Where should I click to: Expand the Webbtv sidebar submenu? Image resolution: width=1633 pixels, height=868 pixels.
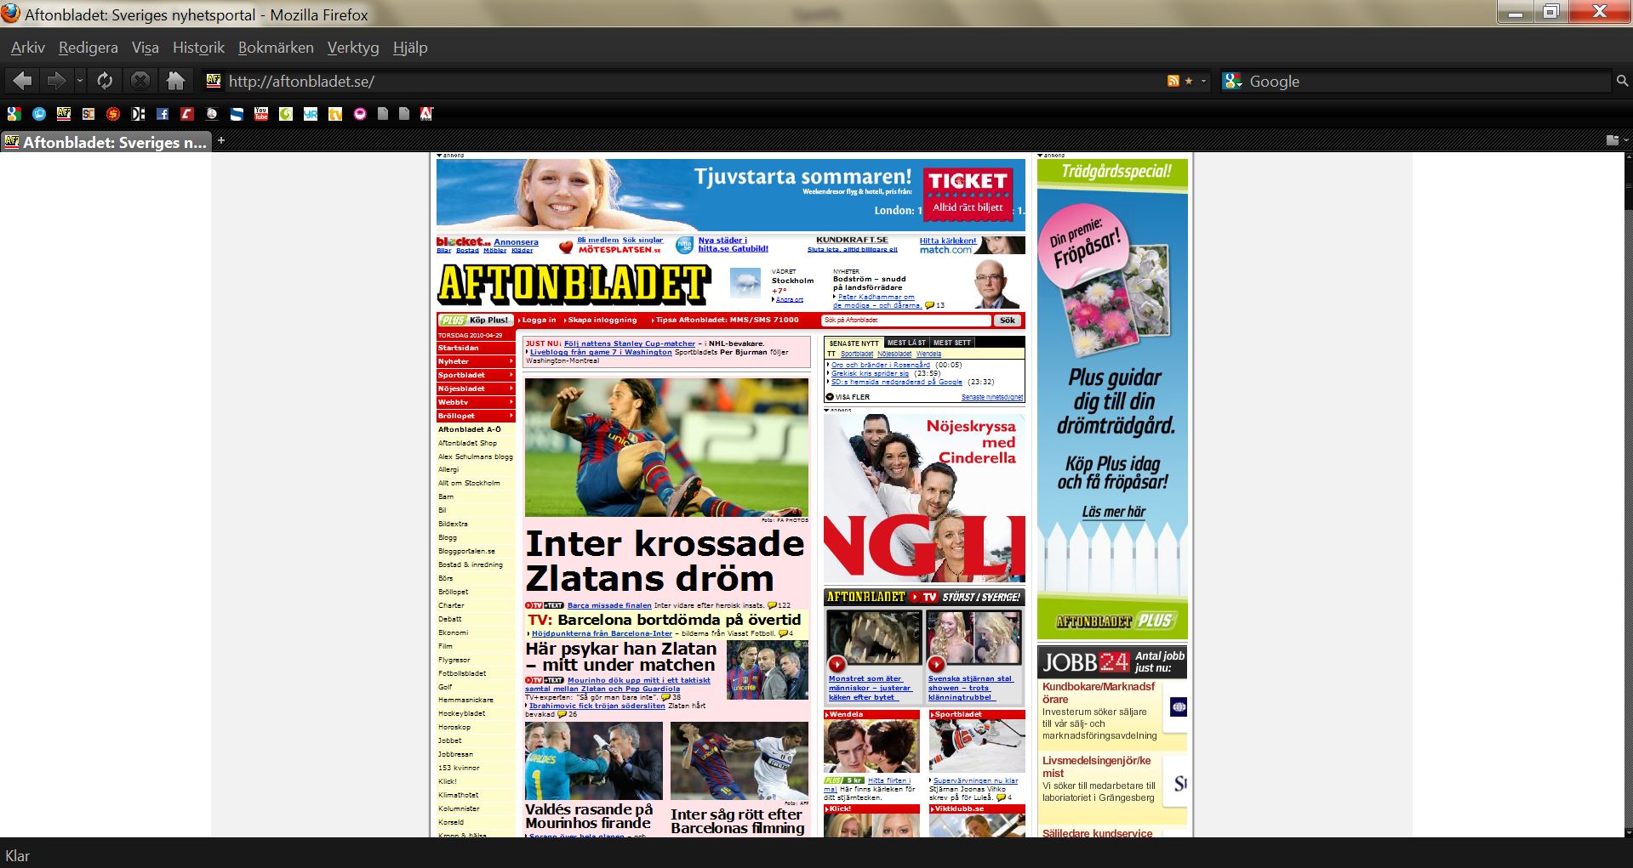pos(511,402)
